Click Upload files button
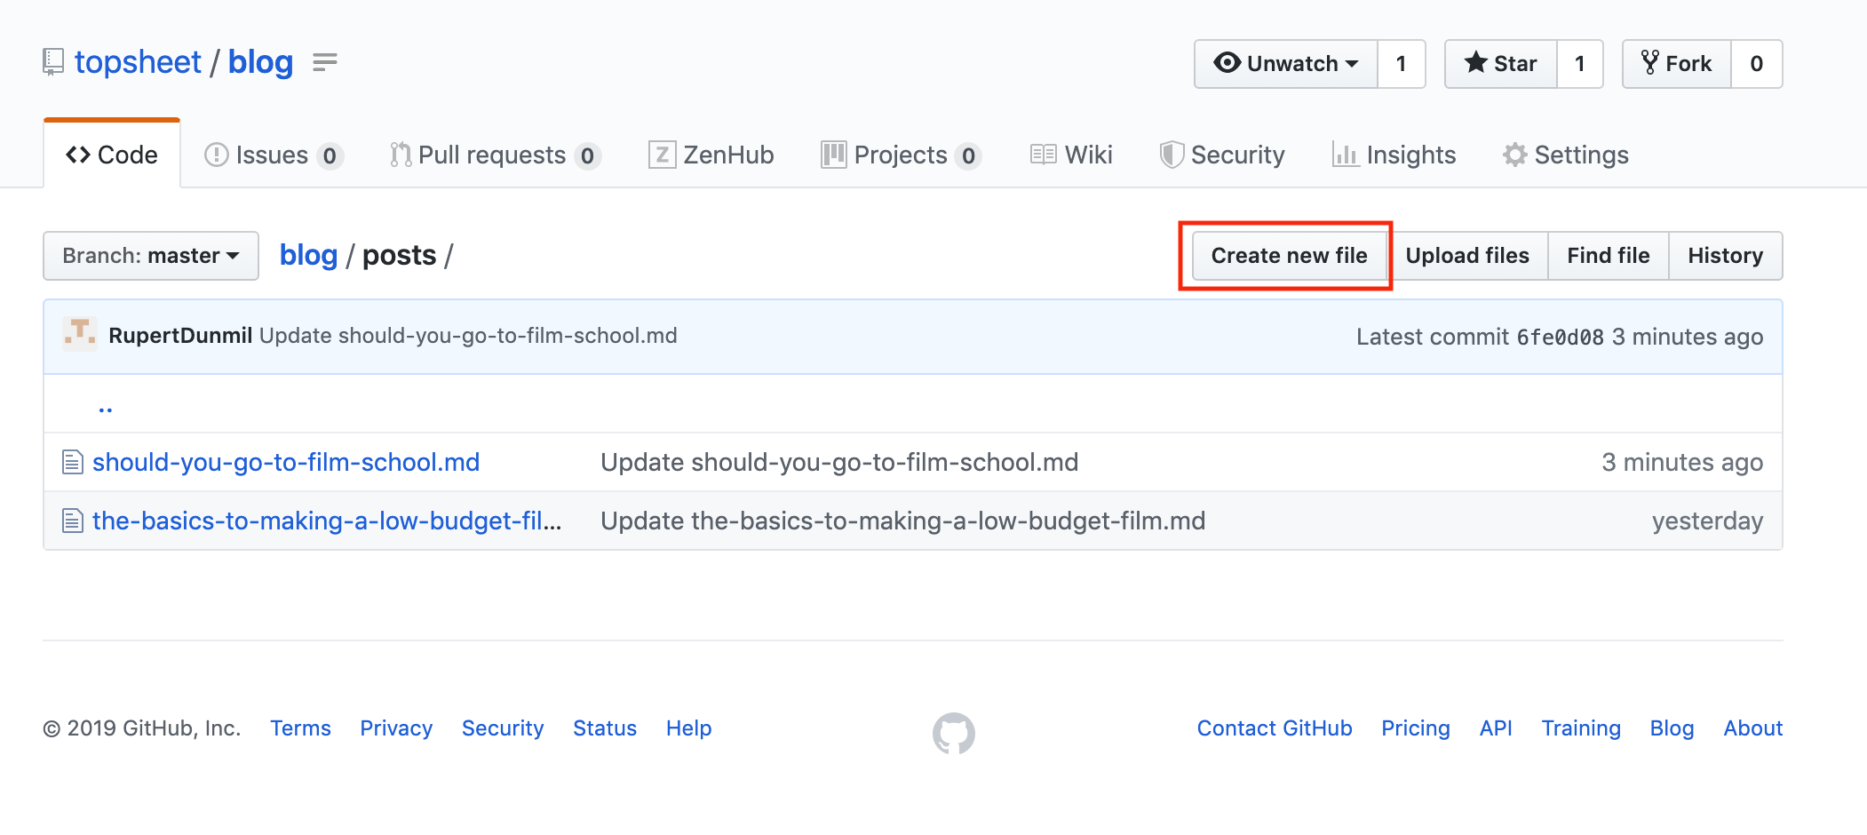The height and width of the screenshot is (835, 1867). click(x=1467, y=256)
